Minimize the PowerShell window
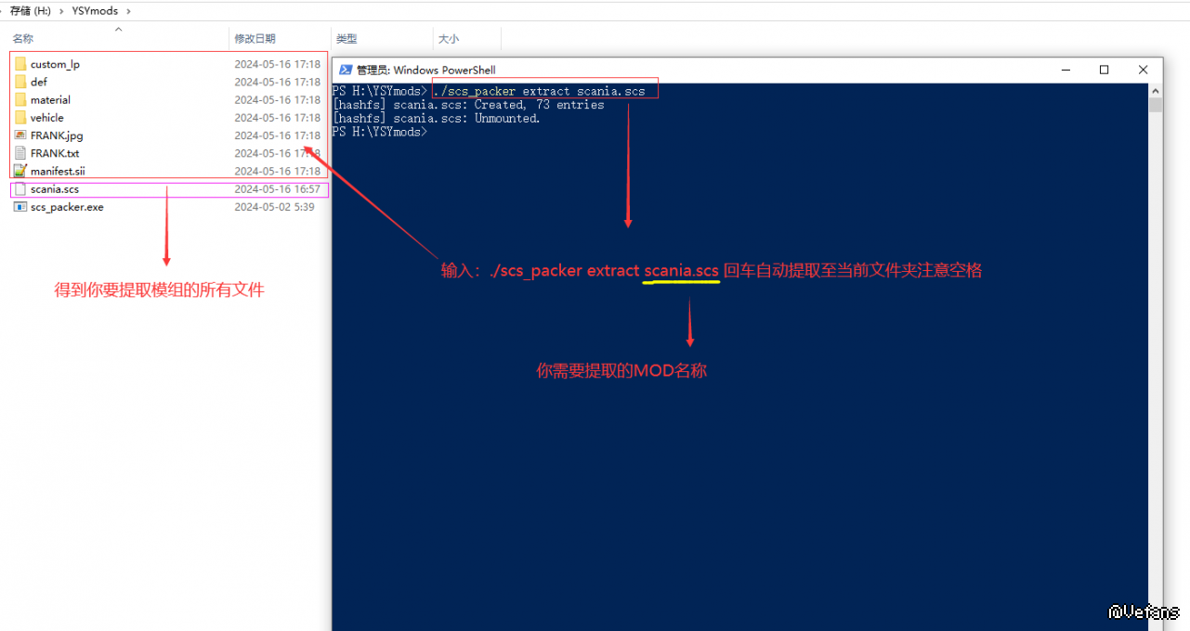 click(1065, 70)
